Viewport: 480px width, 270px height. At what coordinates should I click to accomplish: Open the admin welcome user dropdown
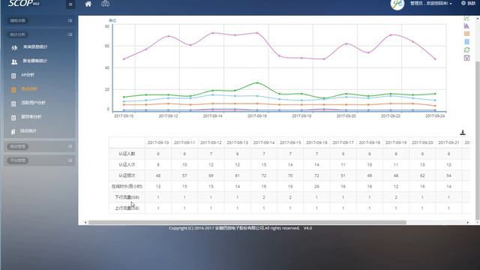[431, 3]
